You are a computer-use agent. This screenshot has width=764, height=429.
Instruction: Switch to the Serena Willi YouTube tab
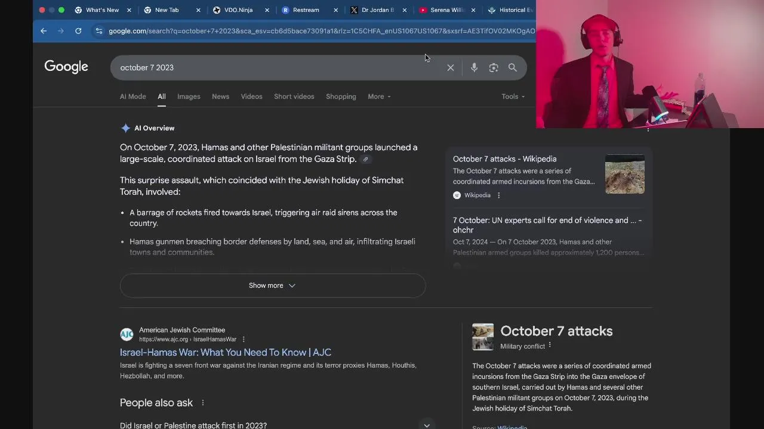point(446,10)
